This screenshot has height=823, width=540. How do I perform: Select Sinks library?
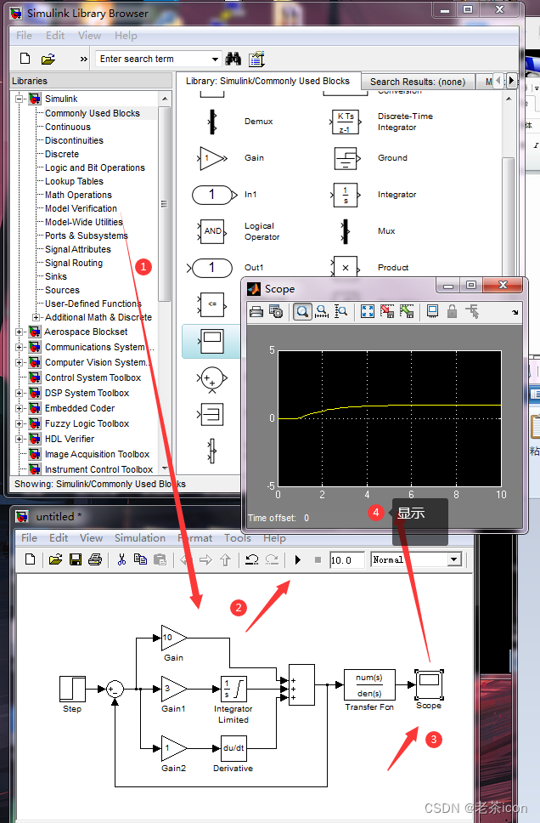(55, 276)
